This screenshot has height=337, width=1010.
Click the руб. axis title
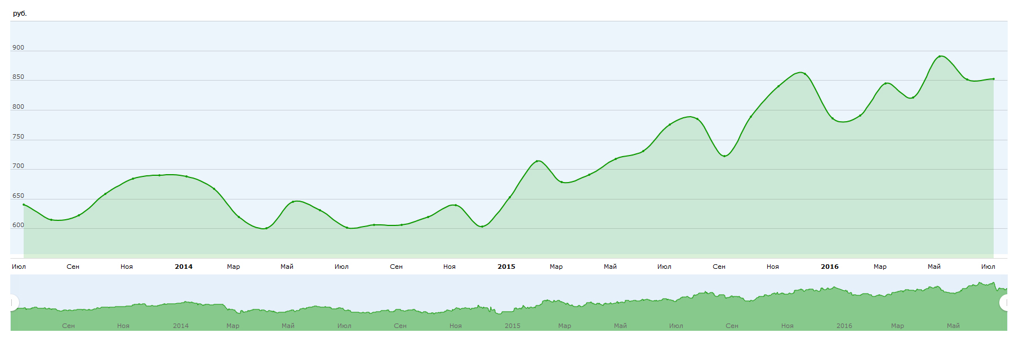(x=20, y=14)
